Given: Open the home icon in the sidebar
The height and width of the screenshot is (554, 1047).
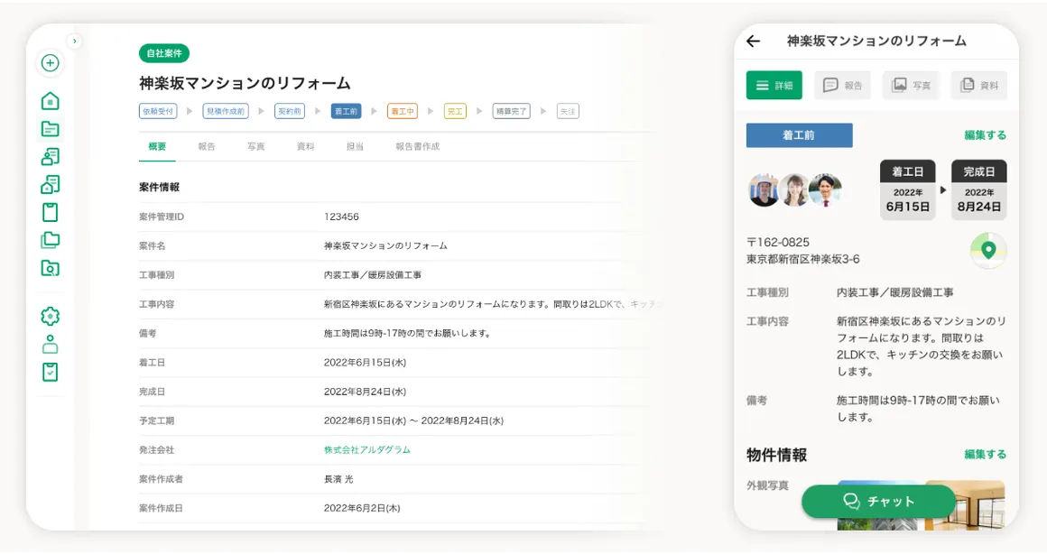Looking at the screenshot, I should coord(51,101).
